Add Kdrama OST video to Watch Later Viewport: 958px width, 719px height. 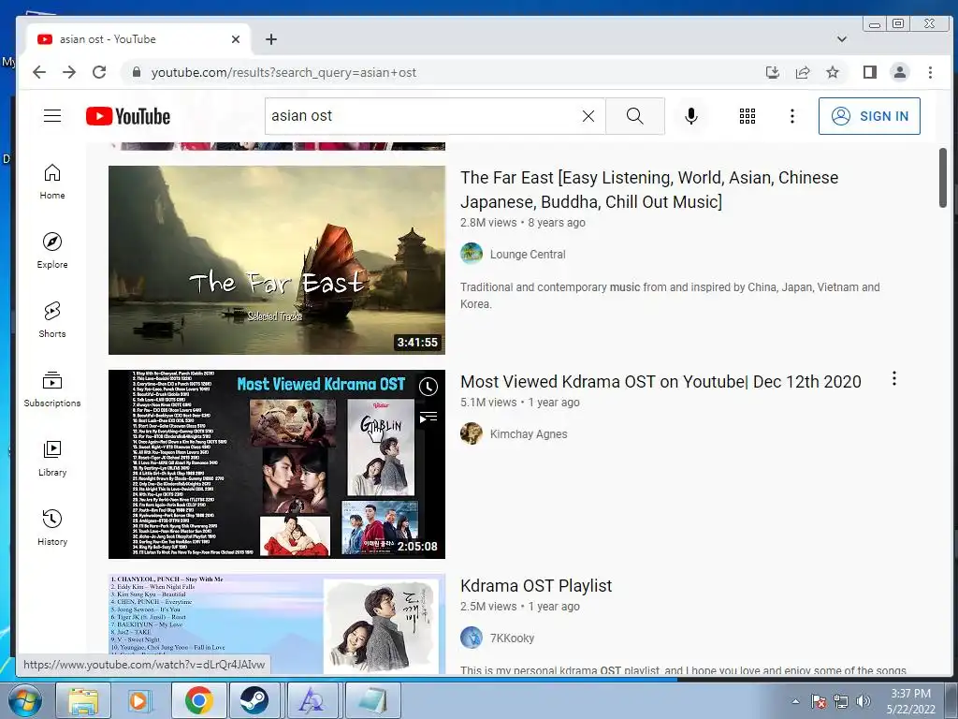pyautogui.click(x=428, y=387)
